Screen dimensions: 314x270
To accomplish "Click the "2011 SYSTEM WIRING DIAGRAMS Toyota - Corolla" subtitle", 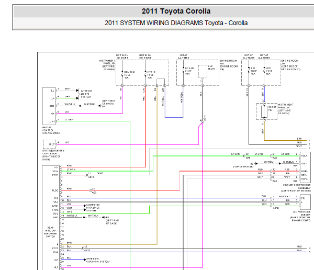I will 176,23.
